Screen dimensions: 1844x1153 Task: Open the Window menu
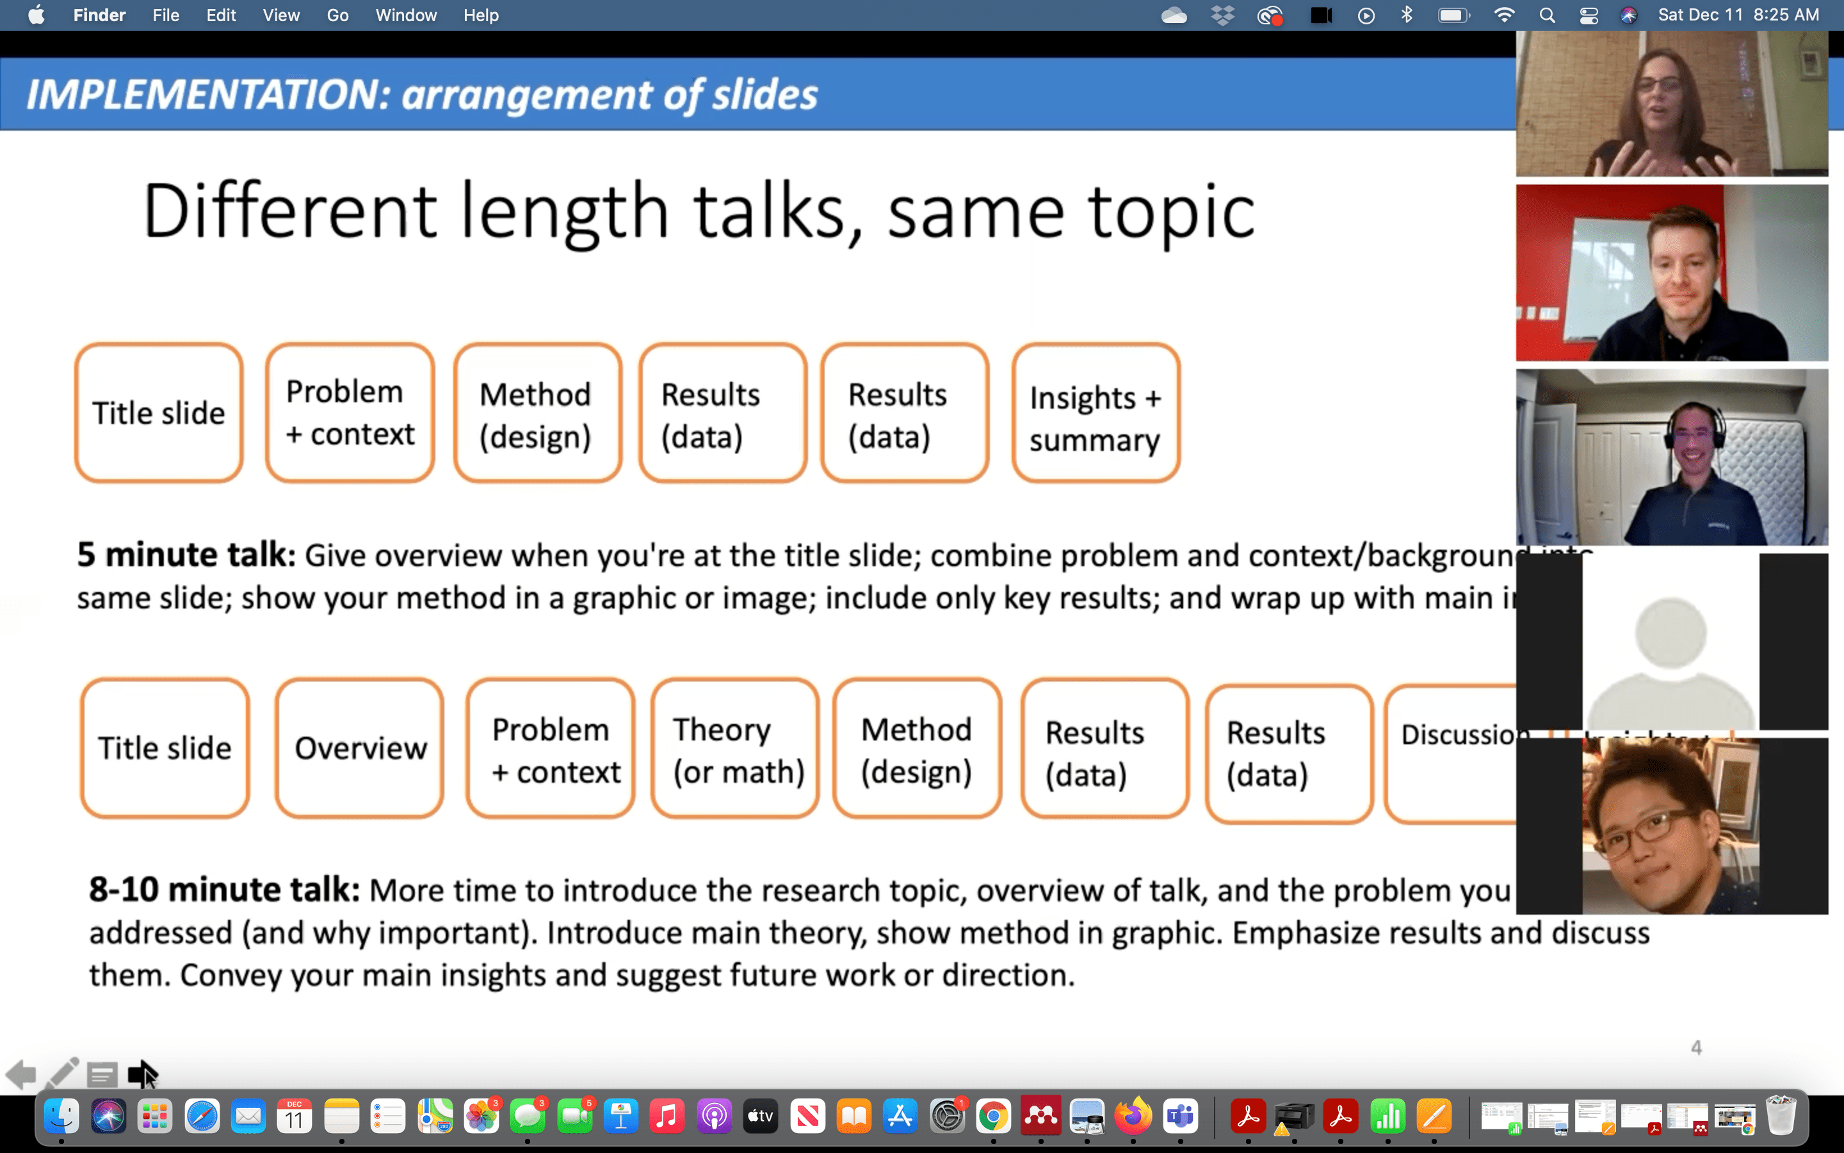click(x=405, y=15)
